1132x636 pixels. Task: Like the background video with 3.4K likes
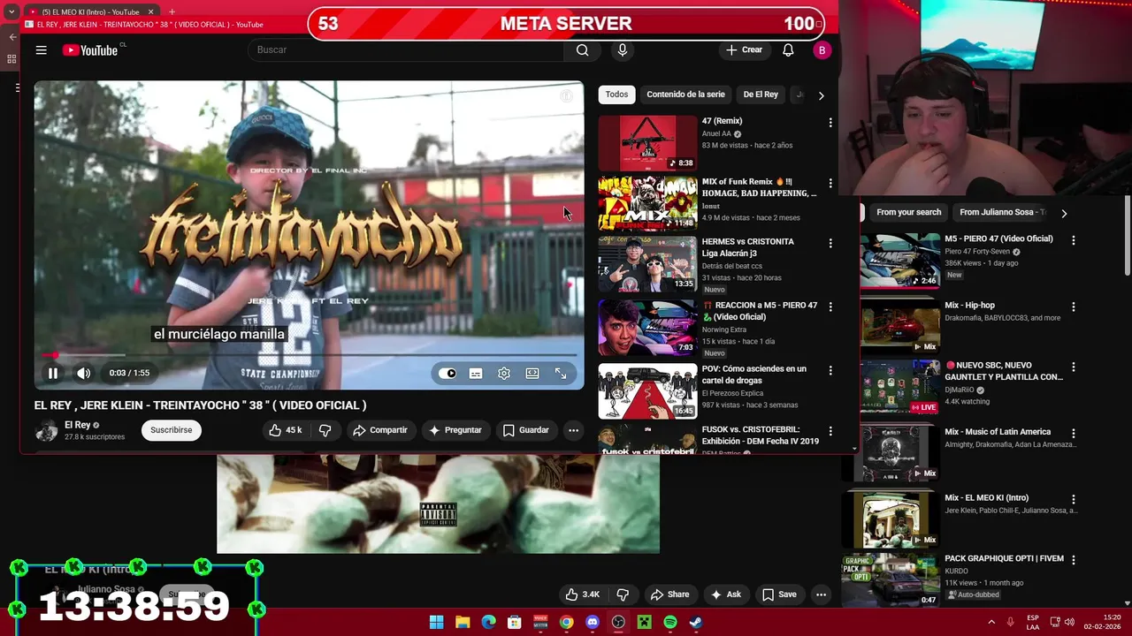tap(583, 594)
